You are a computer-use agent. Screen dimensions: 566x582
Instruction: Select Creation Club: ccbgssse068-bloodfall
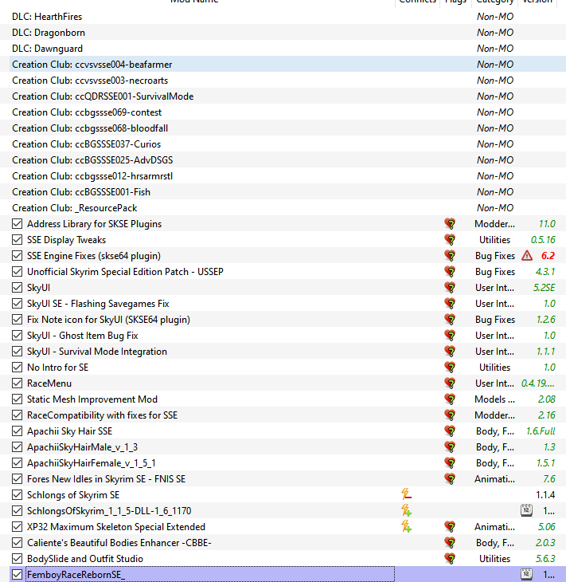(283, 128)
